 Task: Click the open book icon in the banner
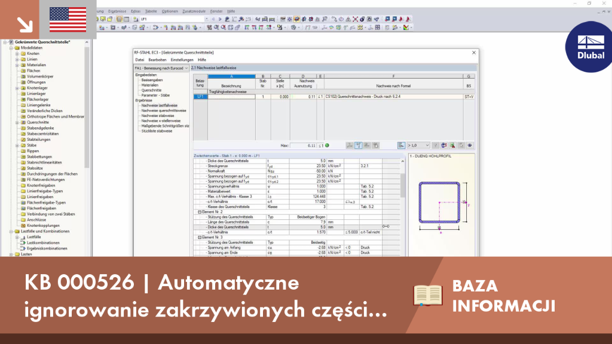[x=428, y=295]
